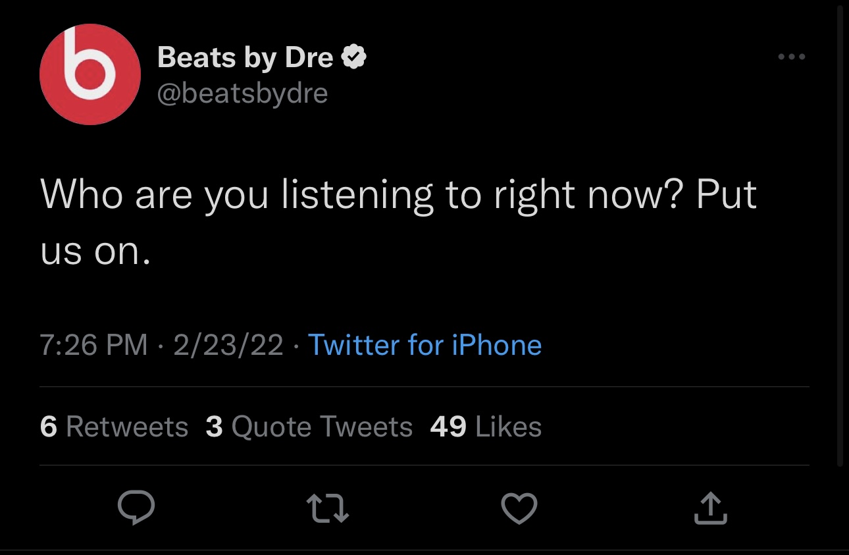Open the three-dot more options menu
Screen dimensions: 849x555
point(791,57)
